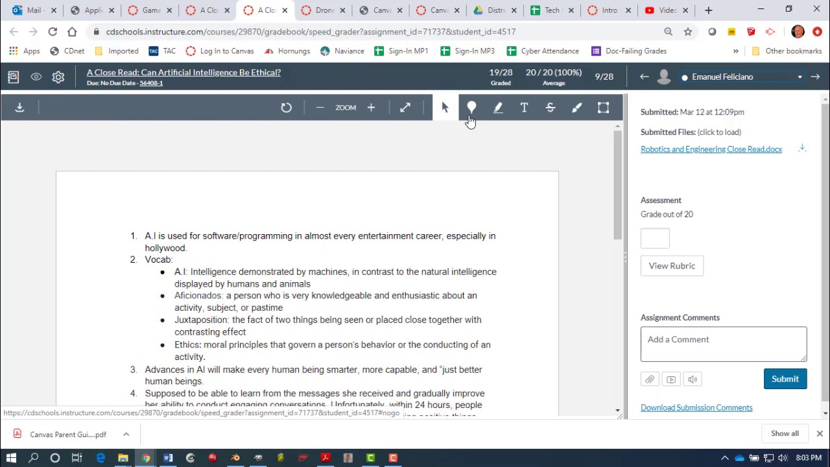
Task: Toggle the eye icon to hide grades
Action: click(36, 77)
